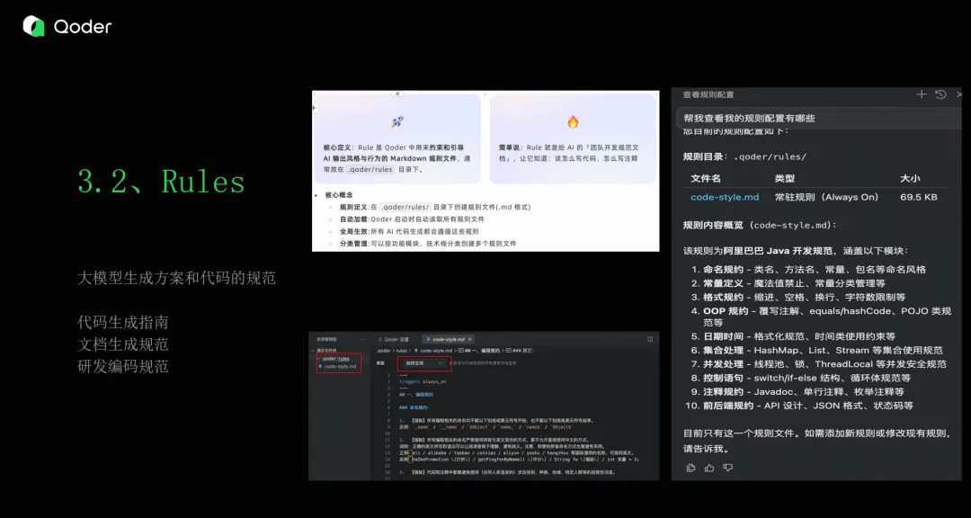Click the 69.5 KB size cell

click(x=918, y=197)
